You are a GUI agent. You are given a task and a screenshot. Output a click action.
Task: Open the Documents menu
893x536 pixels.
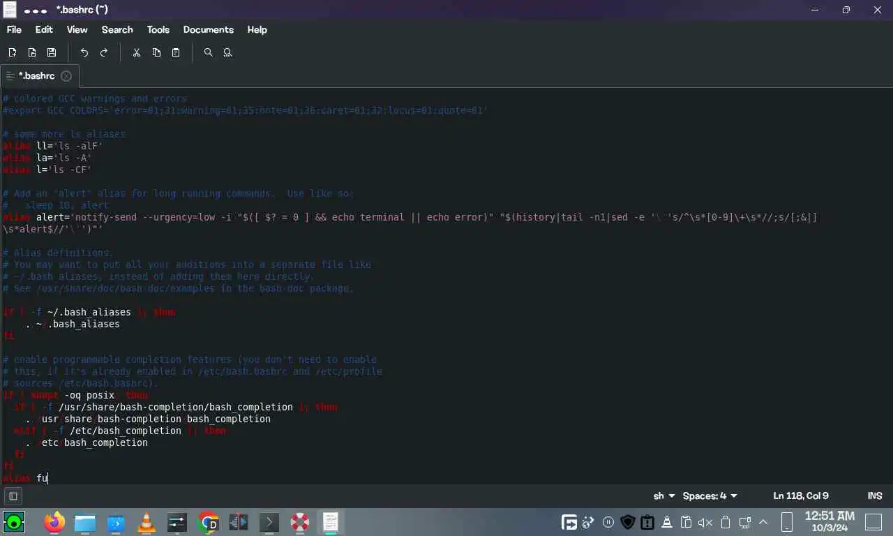pyautogui.click(x=208, y=29)
